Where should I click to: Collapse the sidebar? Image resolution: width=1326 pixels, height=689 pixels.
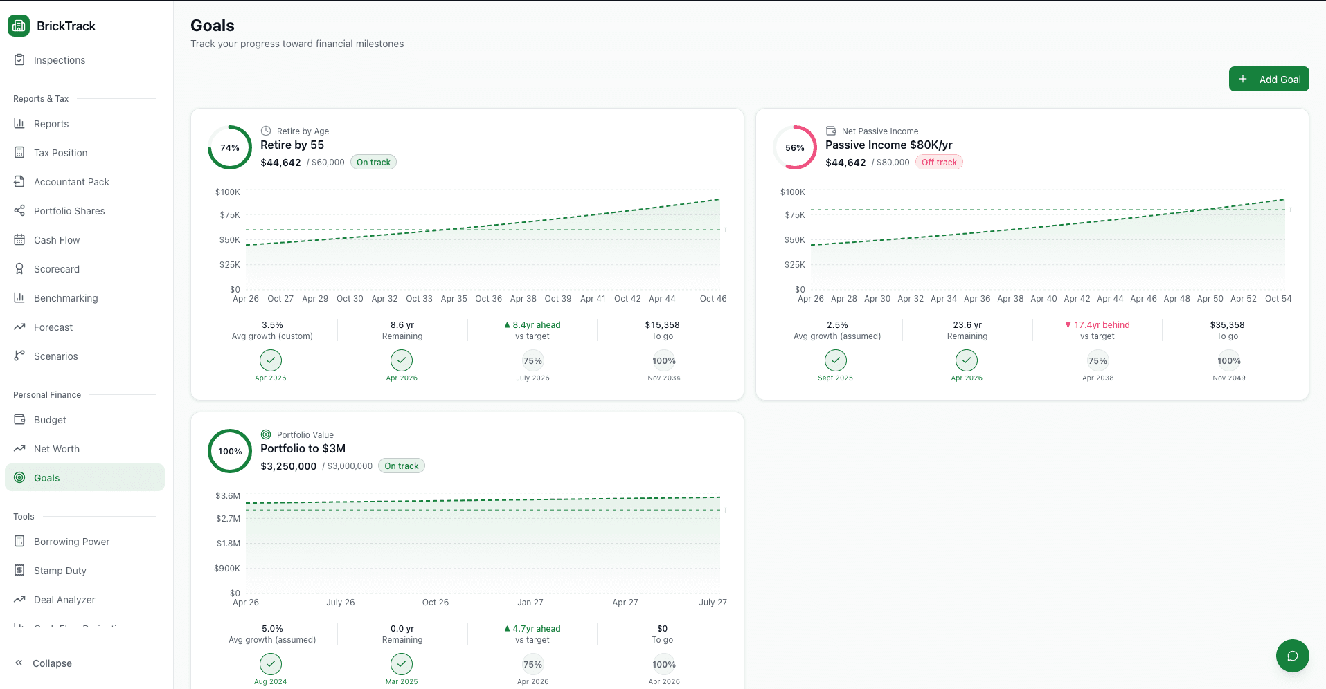coord(84,663)
